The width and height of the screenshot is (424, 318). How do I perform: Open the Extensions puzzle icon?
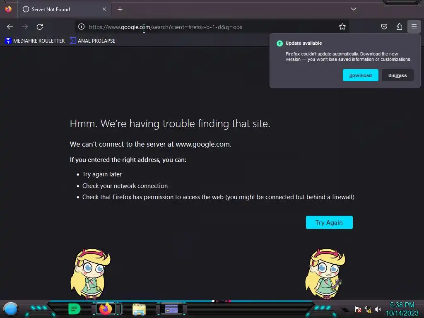click(x=399, y=26)
